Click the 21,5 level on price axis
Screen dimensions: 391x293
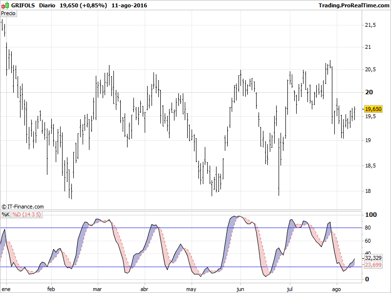coord(371,25)
